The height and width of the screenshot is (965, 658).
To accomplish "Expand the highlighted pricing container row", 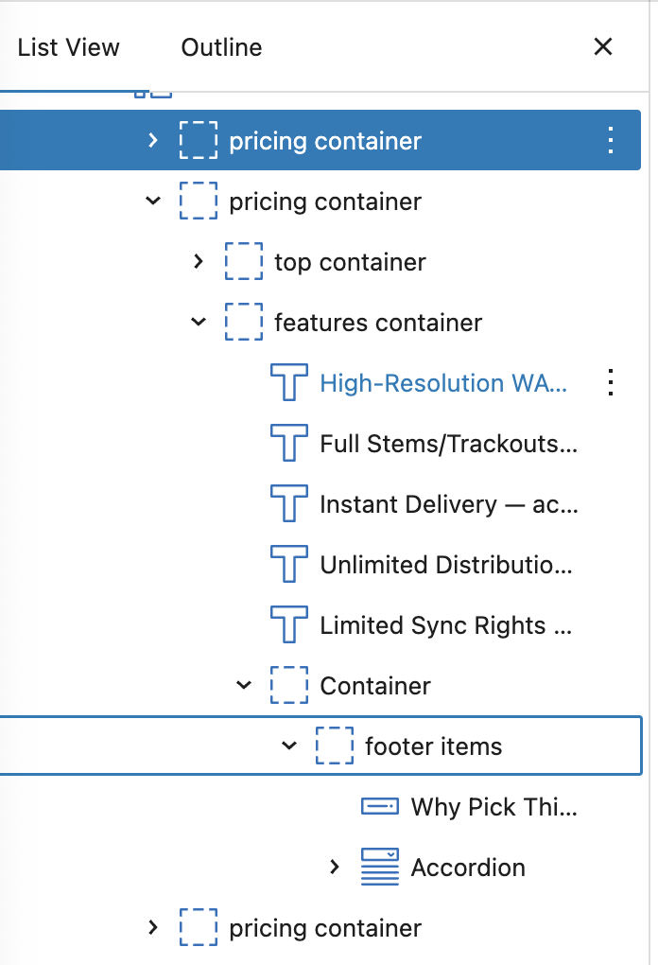I will pos(153,141).
